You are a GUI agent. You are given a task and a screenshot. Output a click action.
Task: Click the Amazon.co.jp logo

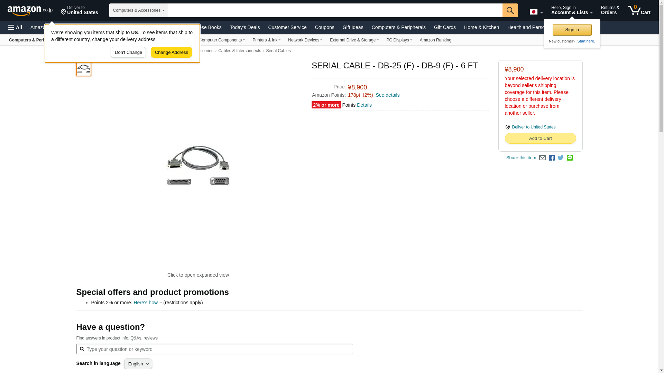[x=30, y=11]
